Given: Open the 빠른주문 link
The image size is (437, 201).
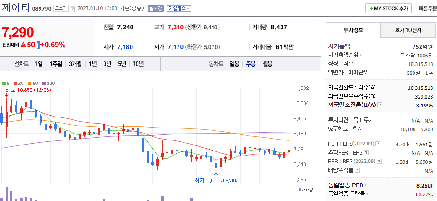Looking at the screenshot, I should [427, 8].
